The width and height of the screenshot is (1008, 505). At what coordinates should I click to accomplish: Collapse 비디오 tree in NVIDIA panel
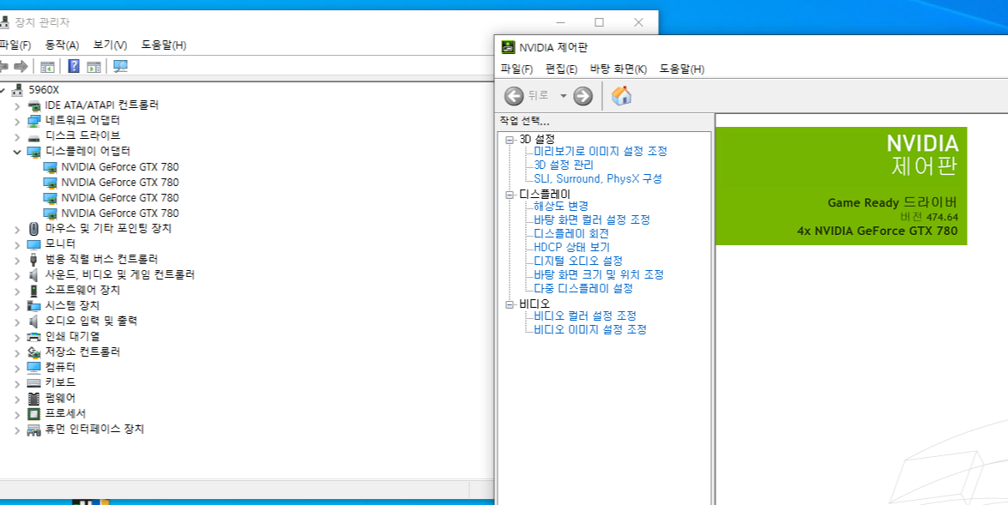click(510, 304)
